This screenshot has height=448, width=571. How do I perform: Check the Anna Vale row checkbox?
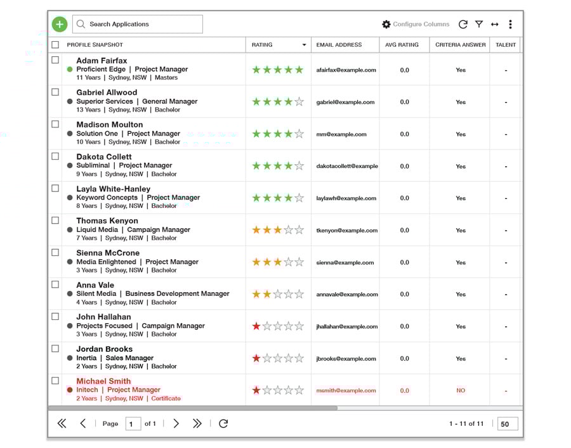tap(55, 285)
